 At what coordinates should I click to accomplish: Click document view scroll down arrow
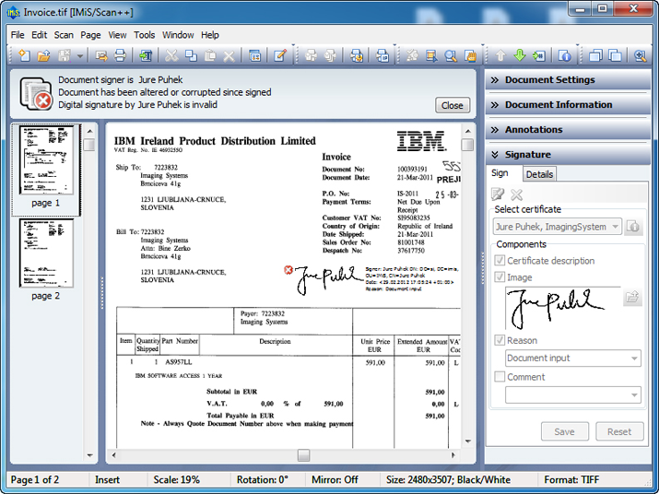point(468,441)
